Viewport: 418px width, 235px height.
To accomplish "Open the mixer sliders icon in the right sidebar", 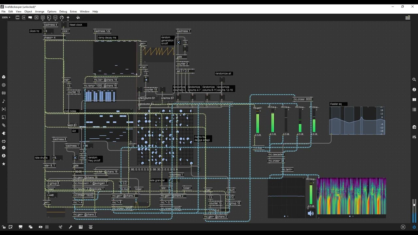I will click(x=414, y=137).
